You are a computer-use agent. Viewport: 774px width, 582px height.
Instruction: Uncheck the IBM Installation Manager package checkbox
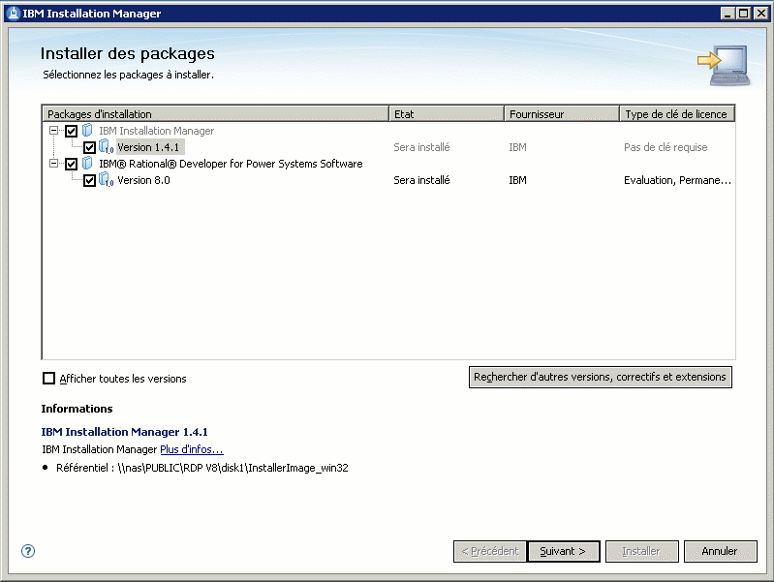[71, 131]
